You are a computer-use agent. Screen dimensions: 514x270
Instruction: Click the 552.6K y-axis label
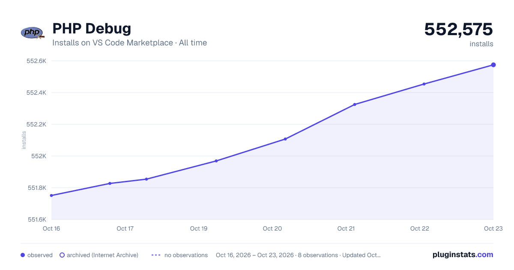click(36, 61)
